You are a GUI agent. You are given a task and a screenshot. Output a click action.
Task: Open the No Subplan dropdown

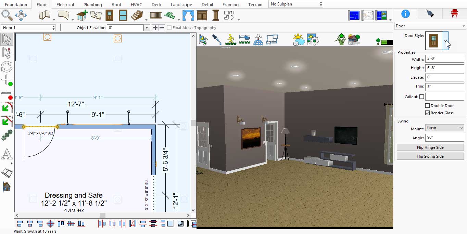[x=296, y=4]
